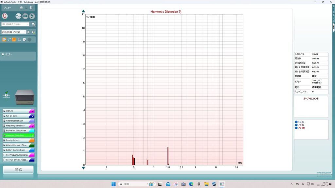Uncheck the Attack / Recovery Time checkbox
335x188 pixels.
[x=4, y=145]
